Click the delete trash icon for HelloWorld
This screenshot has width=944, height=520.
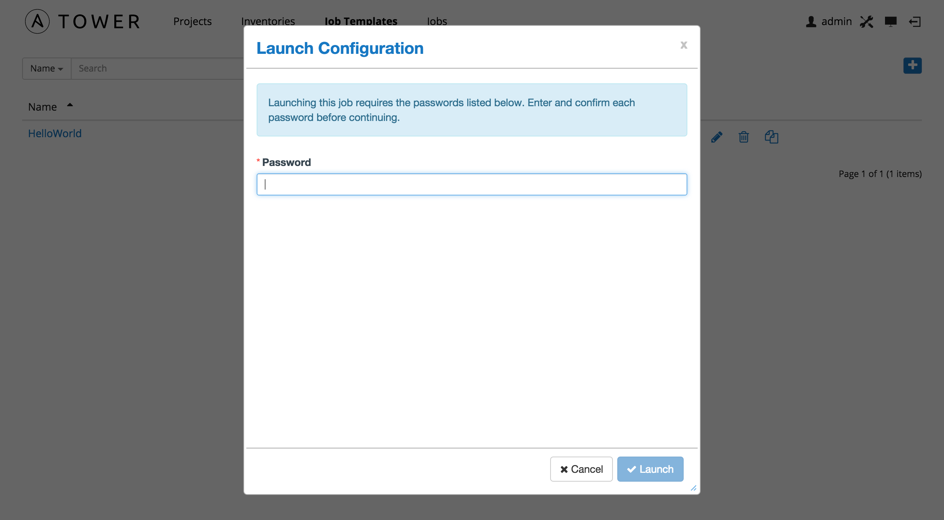pos(744,136)
